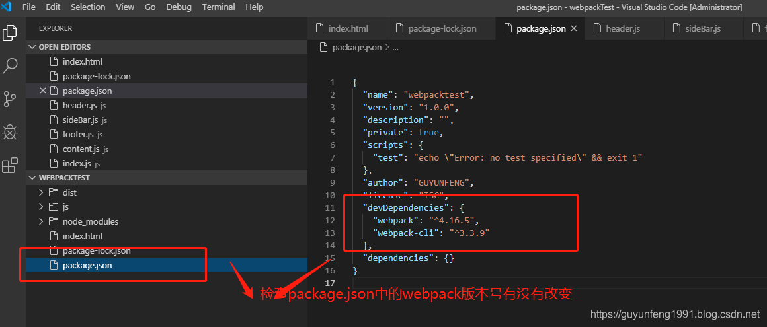Image resolution: width=767 pixels, height=327 pixels.
Task: Close the package.json editor tab
Action: 575,29
